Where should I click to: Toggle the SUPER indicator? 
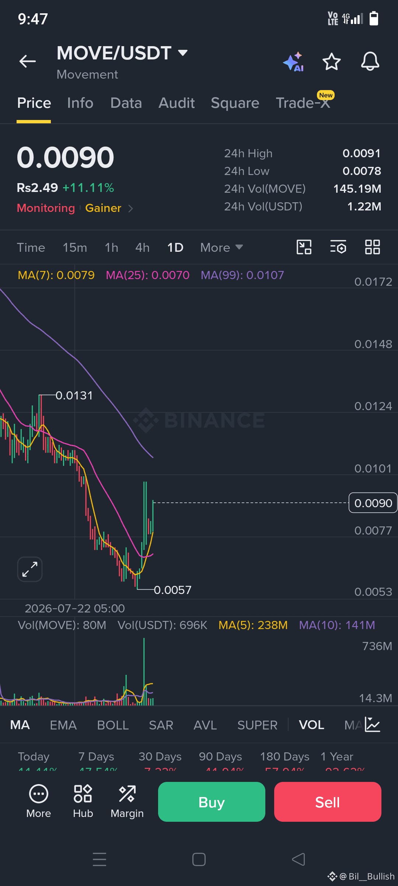257,725
